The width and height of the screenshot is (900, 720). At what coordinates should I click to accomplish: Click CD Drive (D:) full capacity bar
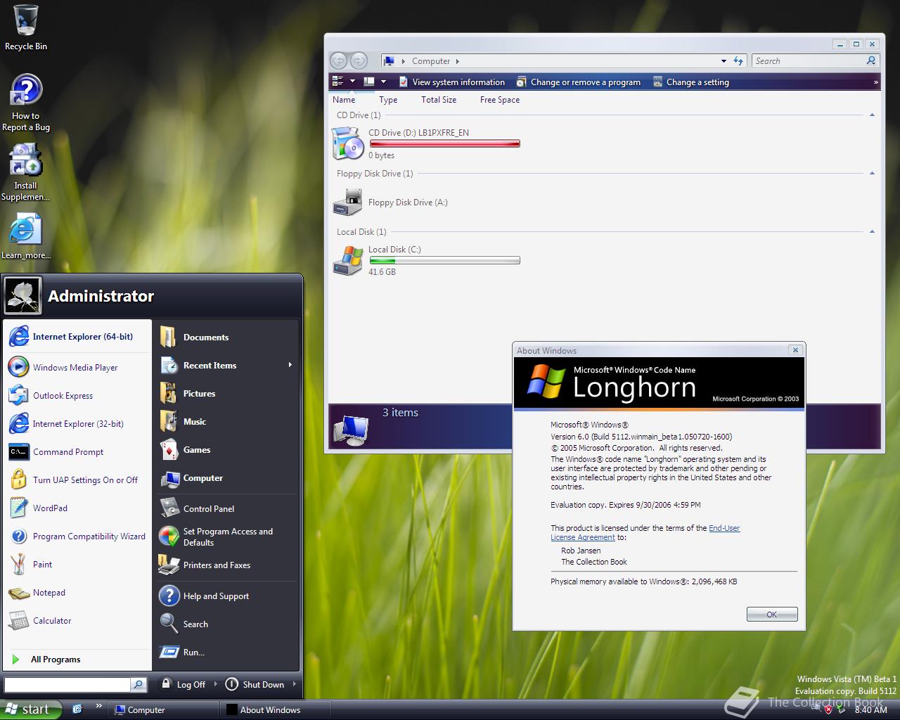(444, 143)
